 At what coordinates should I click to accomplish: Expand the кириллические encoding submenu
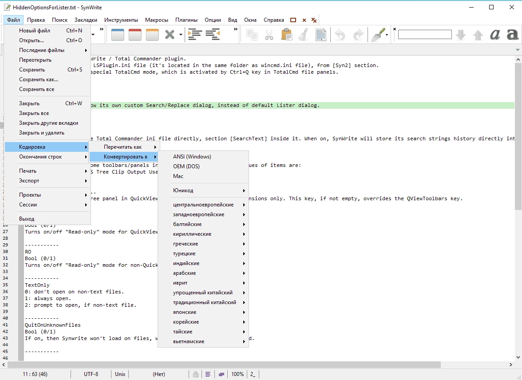(203, 234)
